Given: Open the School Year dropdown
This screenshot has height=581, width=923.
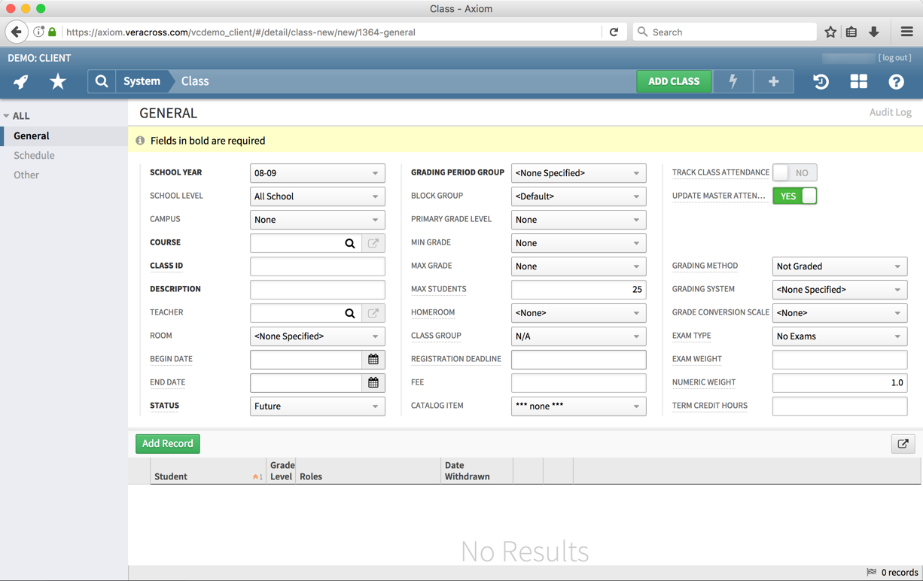Looking at the screenshot, I should click(x=317, y=173).
